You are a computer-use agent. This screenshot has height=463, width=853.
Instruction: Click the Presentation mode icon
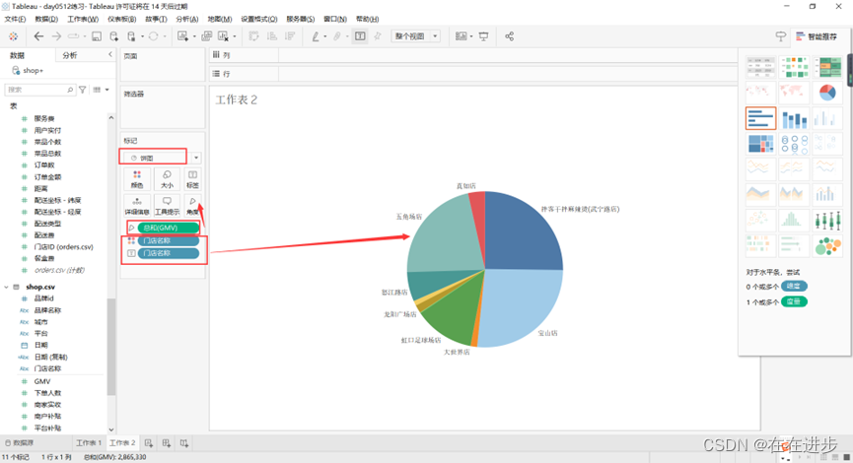[x=483, y=36]
